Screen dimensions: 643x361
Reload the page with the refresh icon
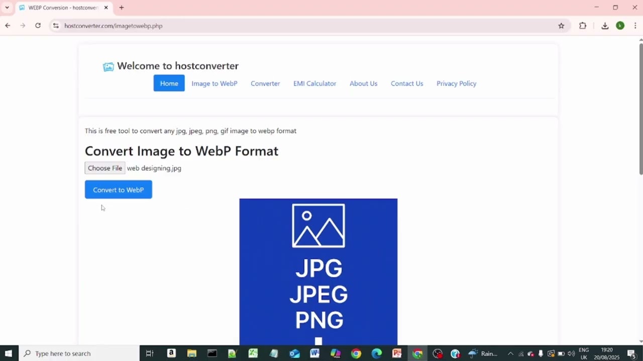coord(38,25)
